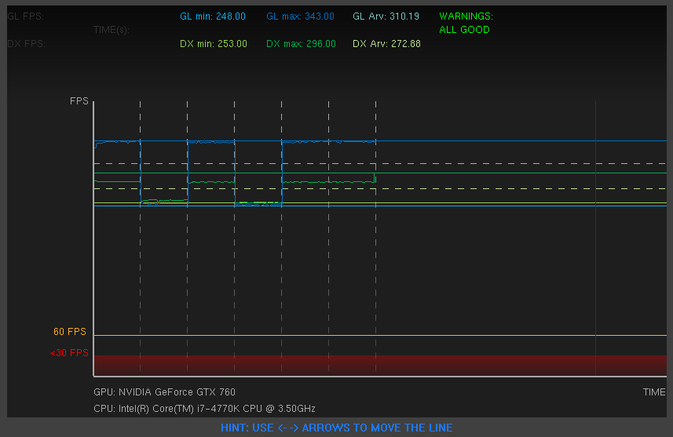Click the ALL GOOD status text
Image resolution: width=673 pixels, height=437 pixels.
pyautogui.click(x=464, y=30)
